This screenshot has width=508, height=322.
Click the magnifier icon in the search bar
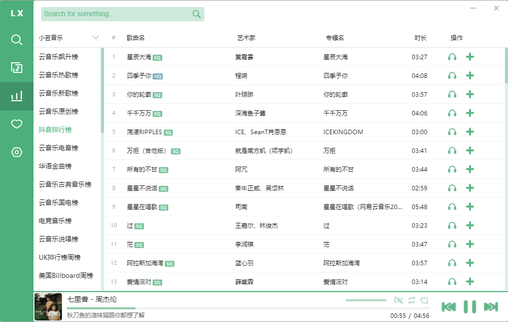196,14
